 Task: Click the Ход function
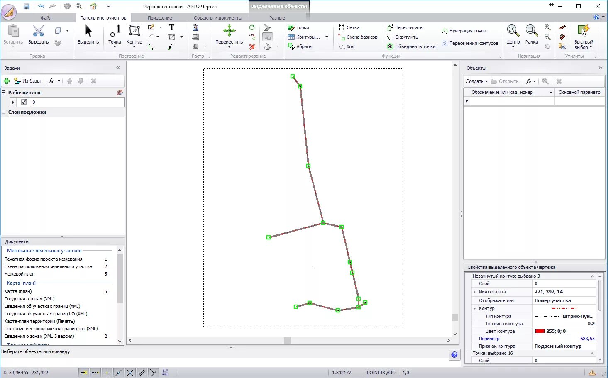(346, 46)
